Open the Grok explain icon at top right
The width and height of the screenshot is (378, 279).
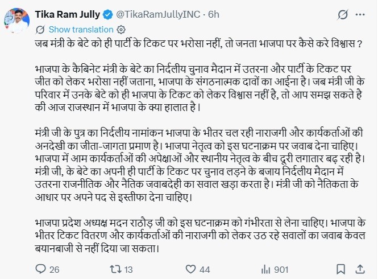(343, 15)
